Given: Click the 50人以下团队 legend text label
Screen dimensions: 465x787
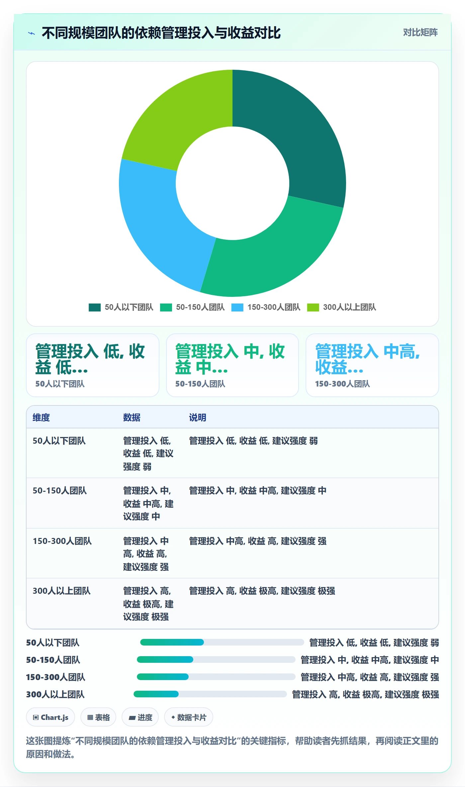Looking at the screenshot, I should click(x=129, y=307).
